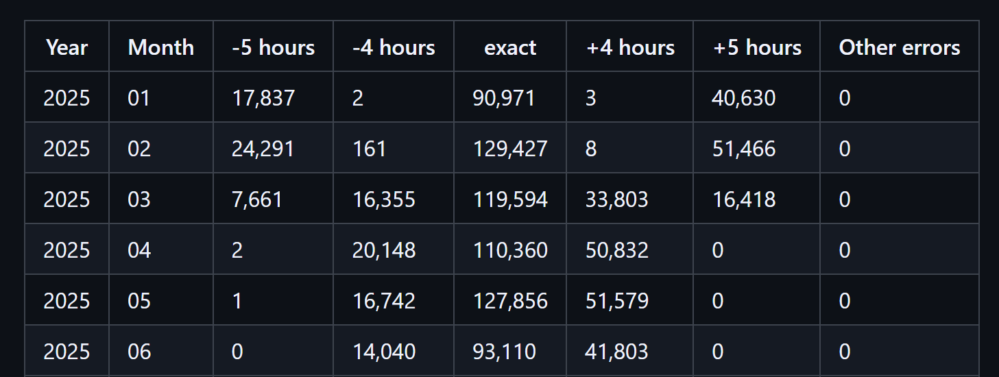Highlight the exact count 127,856
The height and width of the screenshot is (377, 999).
pos(510,301)
